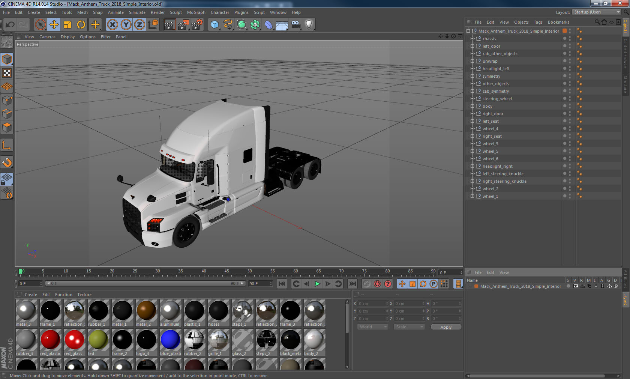Toggle Y axis lock
The image size is (630, 379).
coord(126,25)
